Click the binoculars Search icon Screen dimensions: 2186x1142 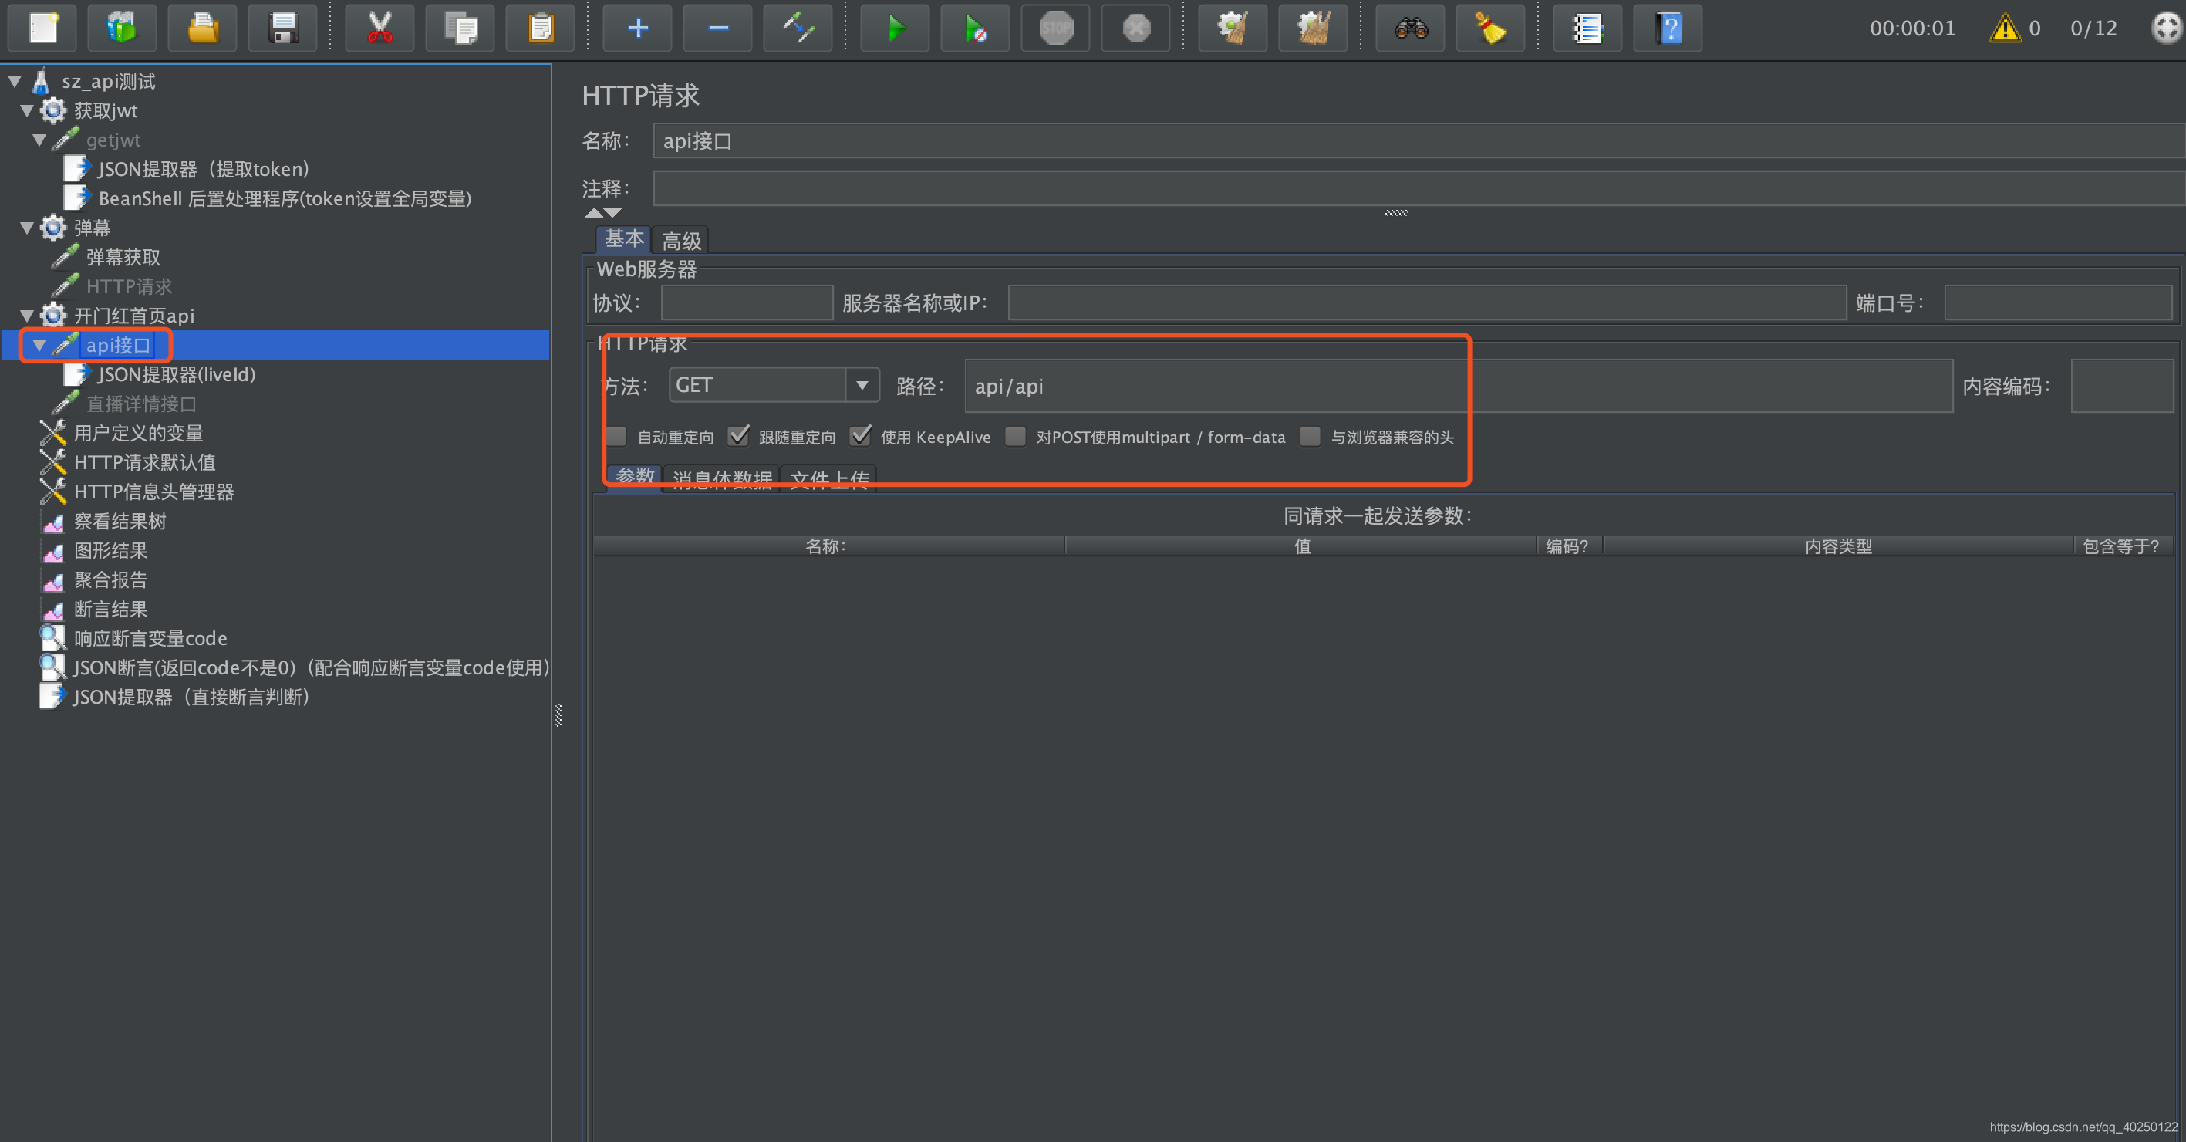1409,29
